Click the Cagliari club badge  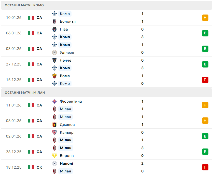54,132
